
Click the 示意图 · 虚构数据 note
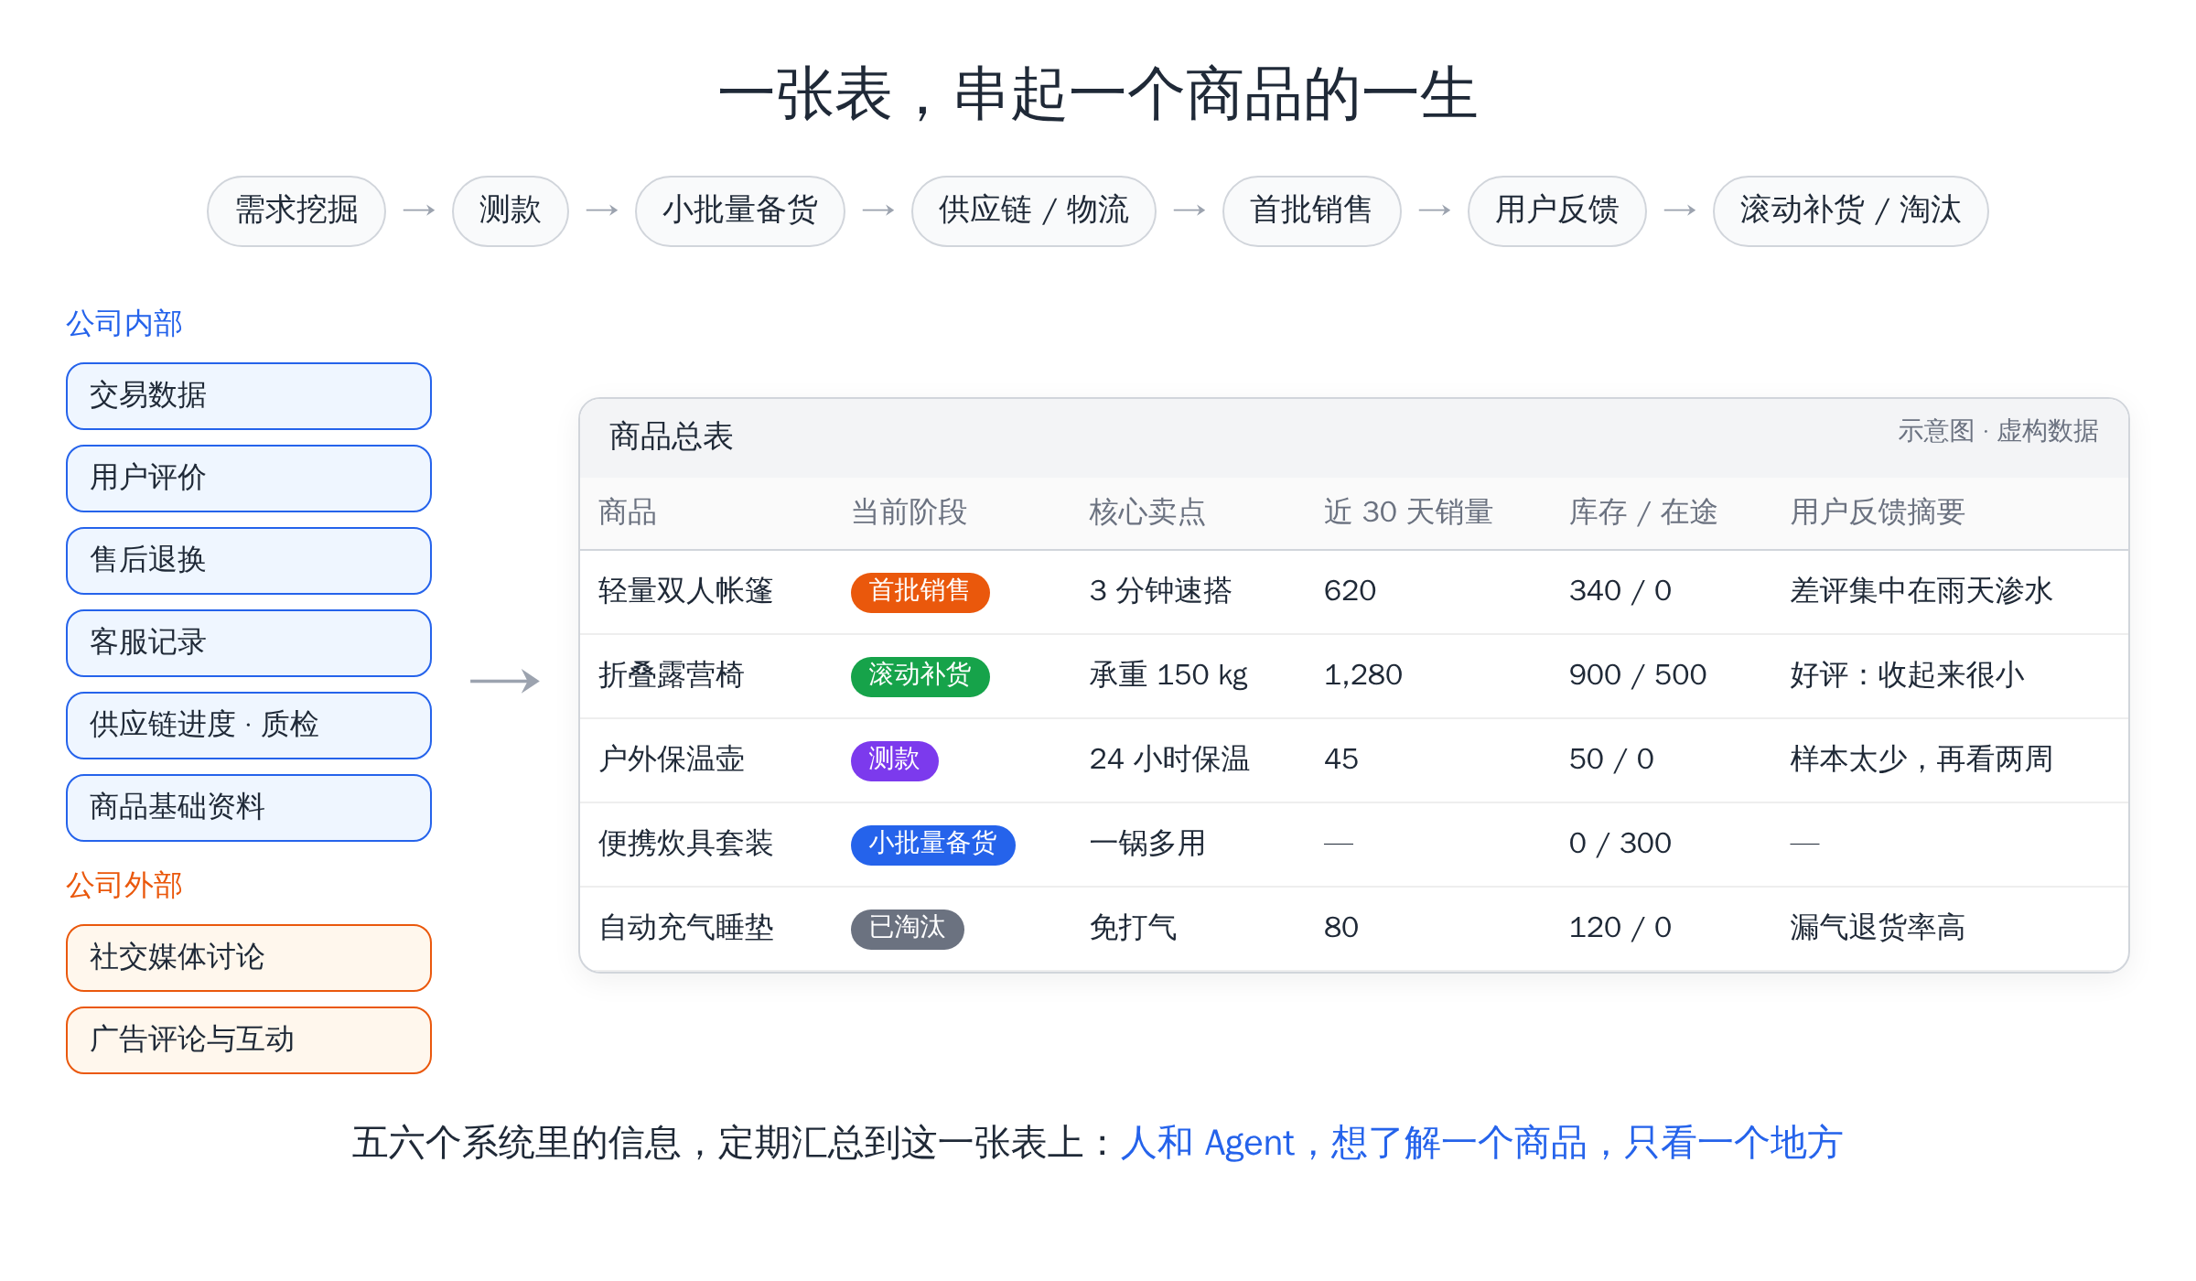tap(1998, 431)
